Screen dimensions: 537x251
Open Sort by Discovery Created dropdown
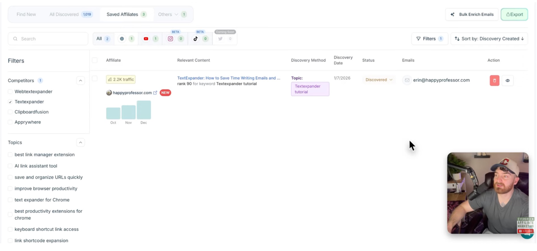point(489,39)
